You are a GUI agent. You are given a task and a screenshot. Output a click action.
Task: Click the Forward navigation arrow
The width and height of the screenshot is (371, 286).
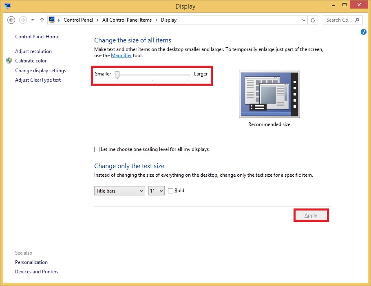click(x=23, y=20)
